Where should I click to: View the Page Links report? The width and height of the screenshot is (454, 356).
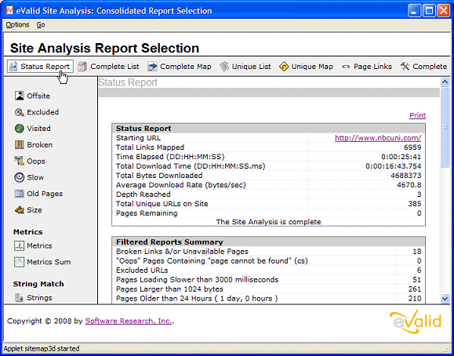point(367,67)
